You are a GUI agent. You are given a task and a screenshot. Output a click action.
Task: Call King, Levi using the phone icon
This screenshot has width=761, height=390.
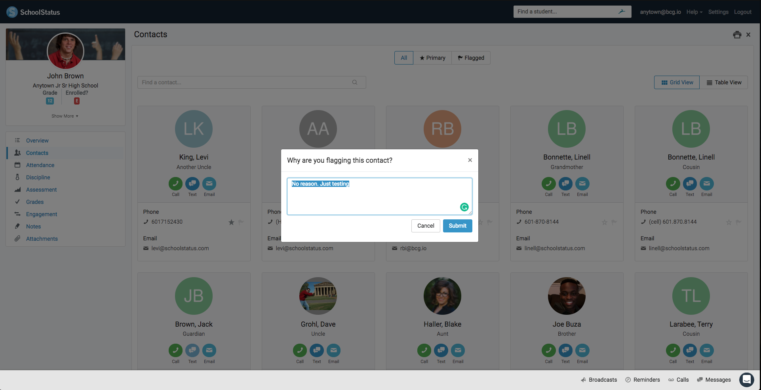pyautogui.click(x=175, y=184)
